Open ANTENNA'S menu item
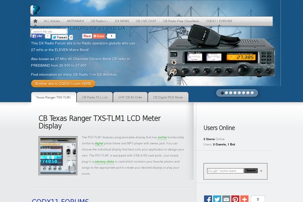This screenshot has width=303, height=202. point(75,21)
